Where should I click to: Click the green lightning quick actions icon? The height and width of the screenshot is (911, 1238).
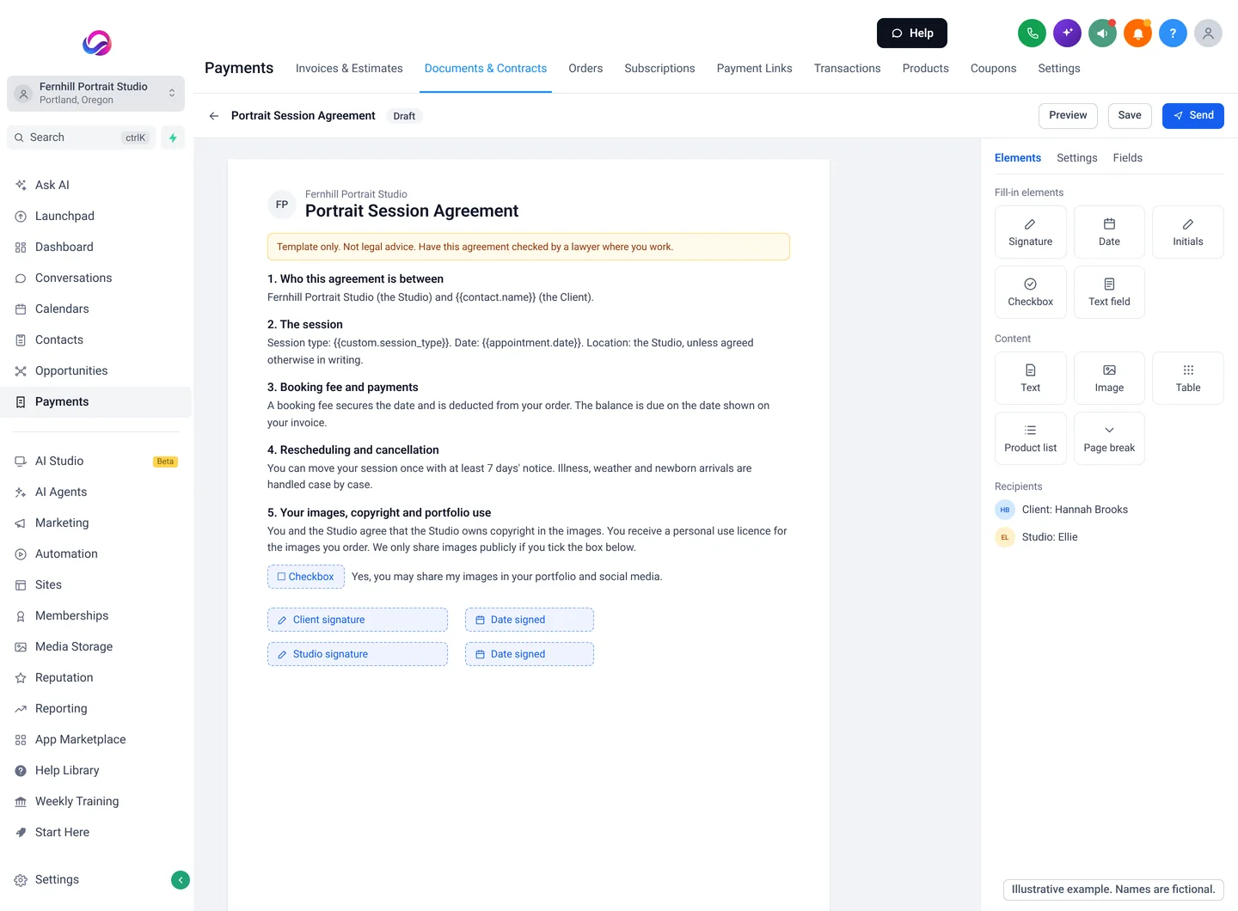point(173,138)
